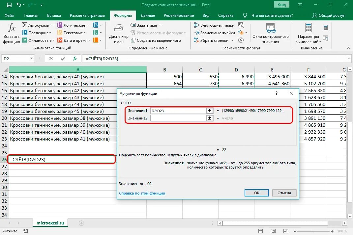Open the Последние recently used functions icon

pos(24,33)
